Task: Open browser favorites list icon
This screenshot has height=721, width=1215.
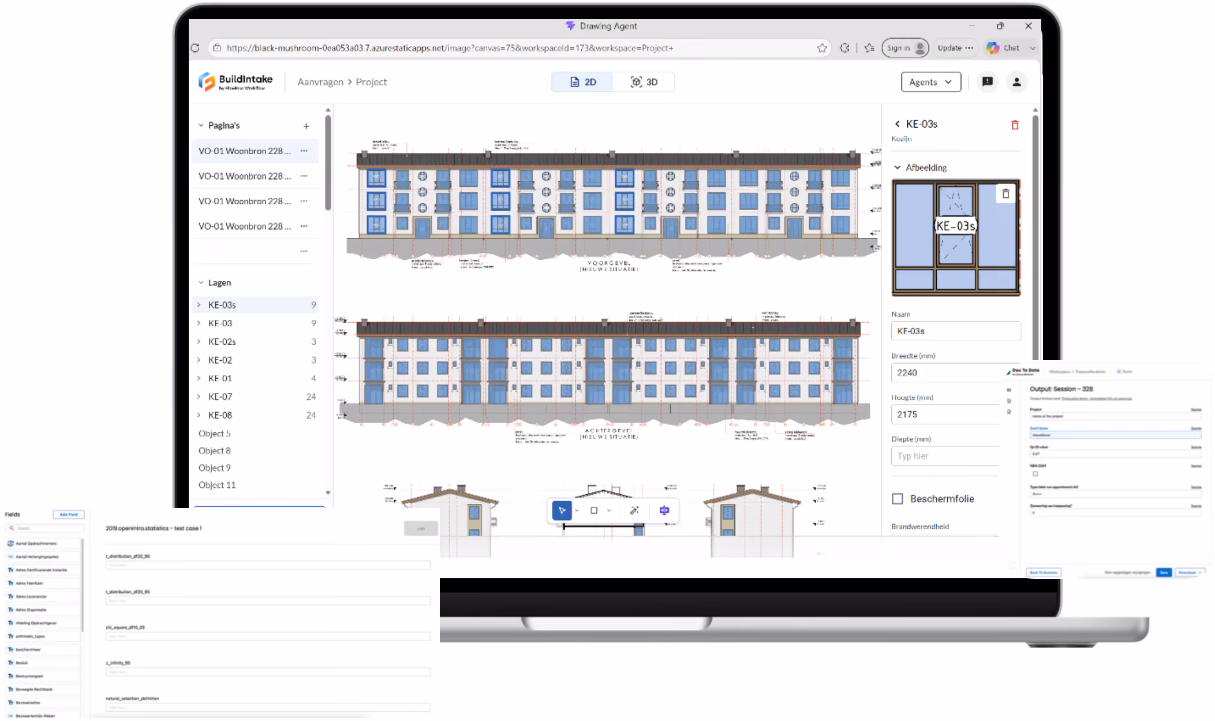Action: 869,48
